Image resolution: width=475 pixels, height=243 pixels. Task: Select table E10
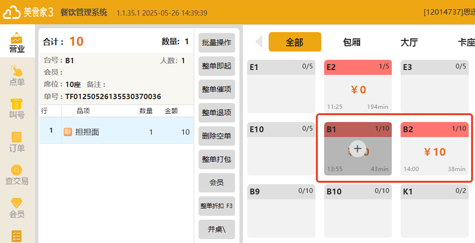pyautogui.click(x=281, y=149)
